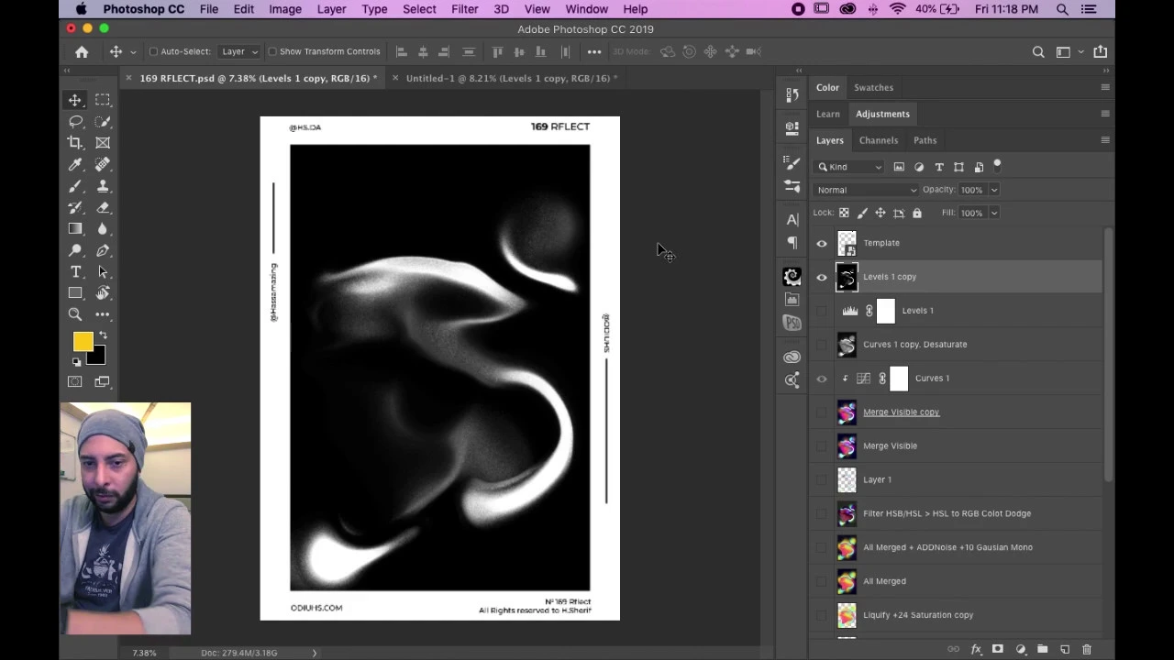Select the Rectangular Marquee tool

(x=103, y=100)
